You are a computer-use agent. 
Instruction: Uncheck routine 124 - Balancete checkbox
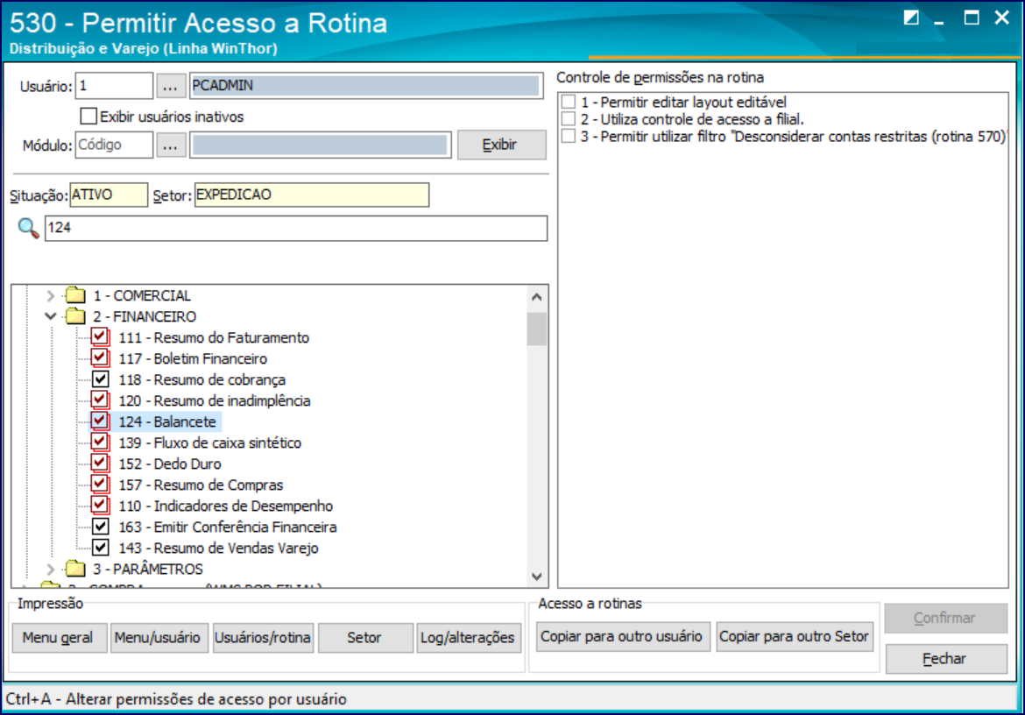point(100,421)
